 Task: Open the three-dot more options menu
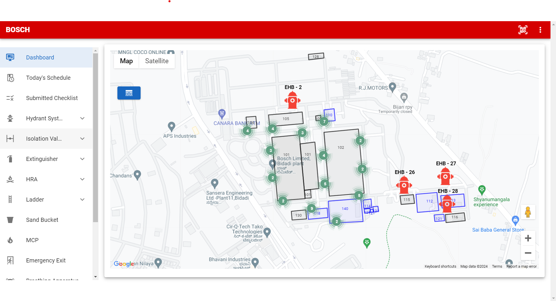tap(540, 30)
